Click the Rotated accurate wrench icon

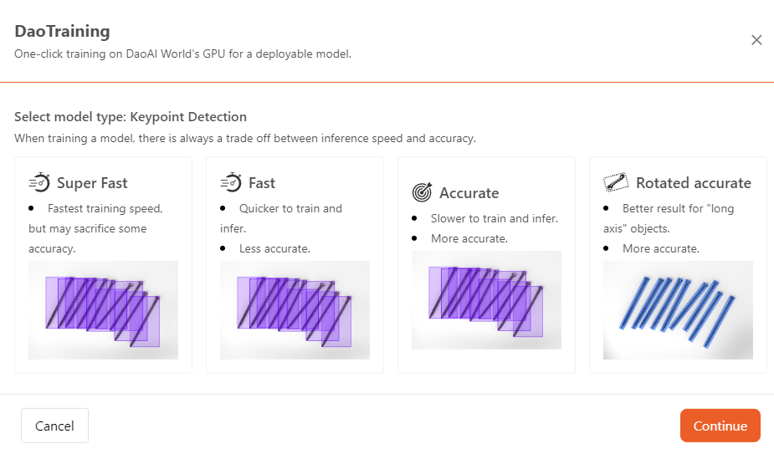616,182
